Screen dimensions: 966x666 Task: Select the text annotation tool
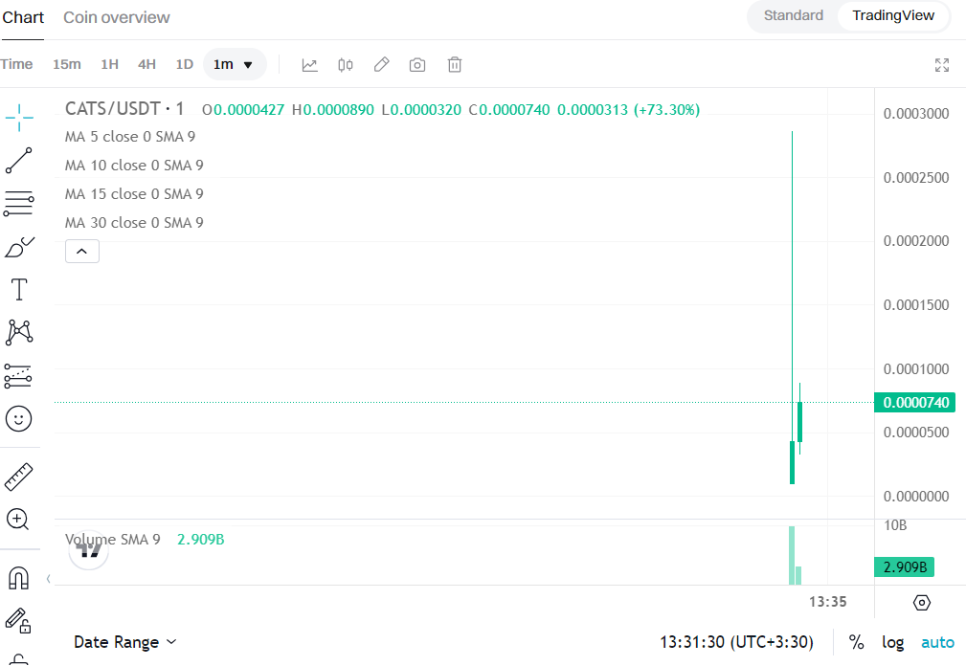coord(19,289)
